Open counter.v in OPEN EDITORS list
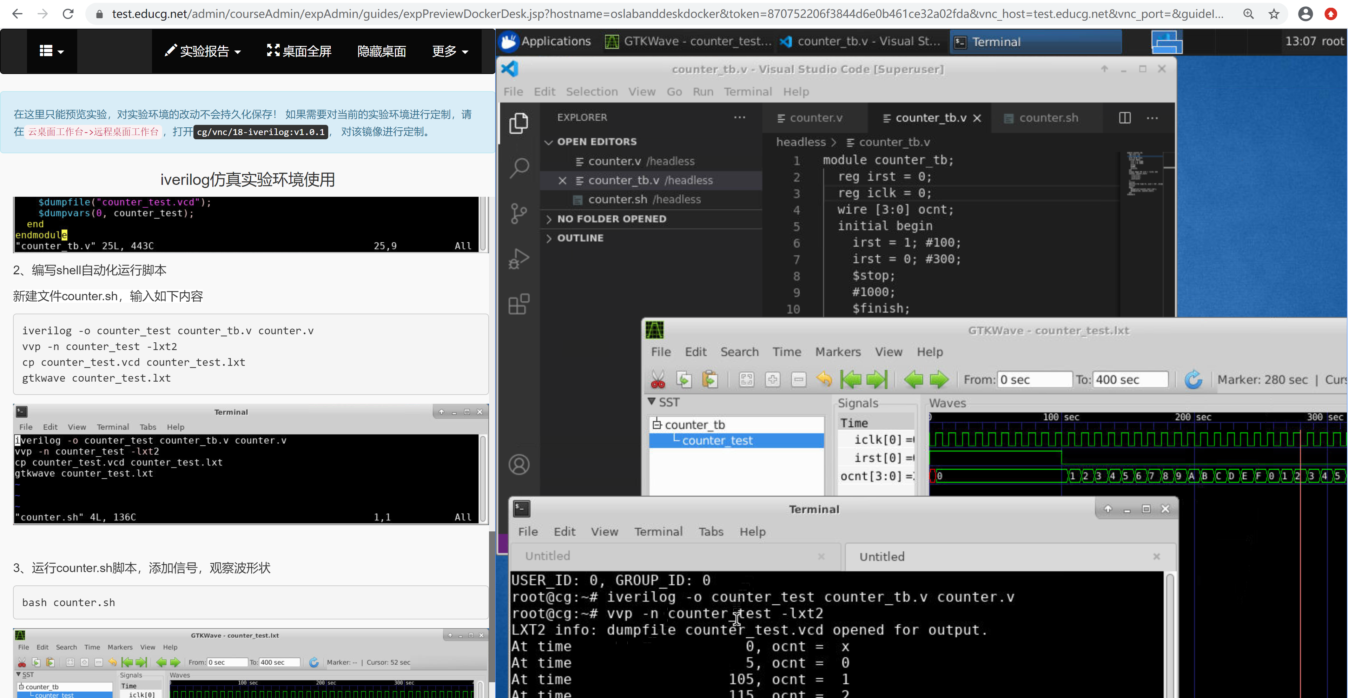1348x698 pixels. (651, 162)
